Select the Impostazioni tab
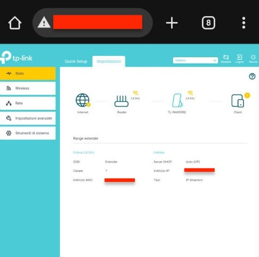 (109, 61)
